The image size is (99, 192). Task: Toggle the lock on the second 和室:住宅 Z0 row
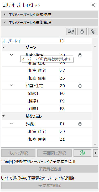tap(80, 86)
